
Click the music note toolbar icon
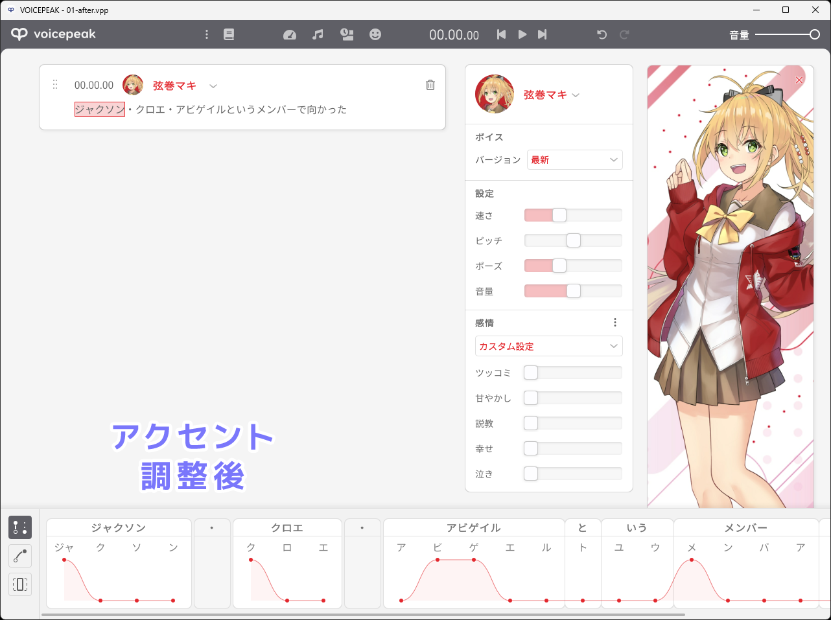click(318, 34)
